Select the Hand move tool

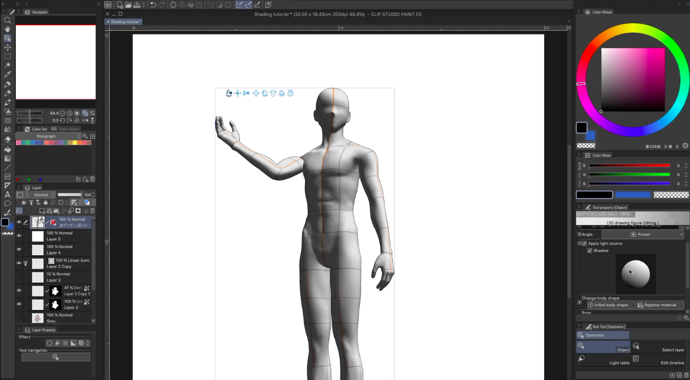pyautogui.click(x=8, y=29)
